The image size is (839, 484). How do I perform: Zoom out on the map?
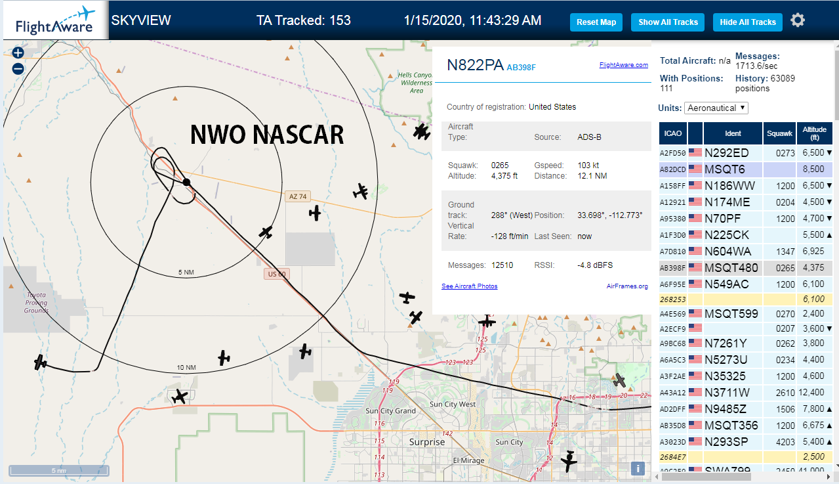(x=18, y=68)
